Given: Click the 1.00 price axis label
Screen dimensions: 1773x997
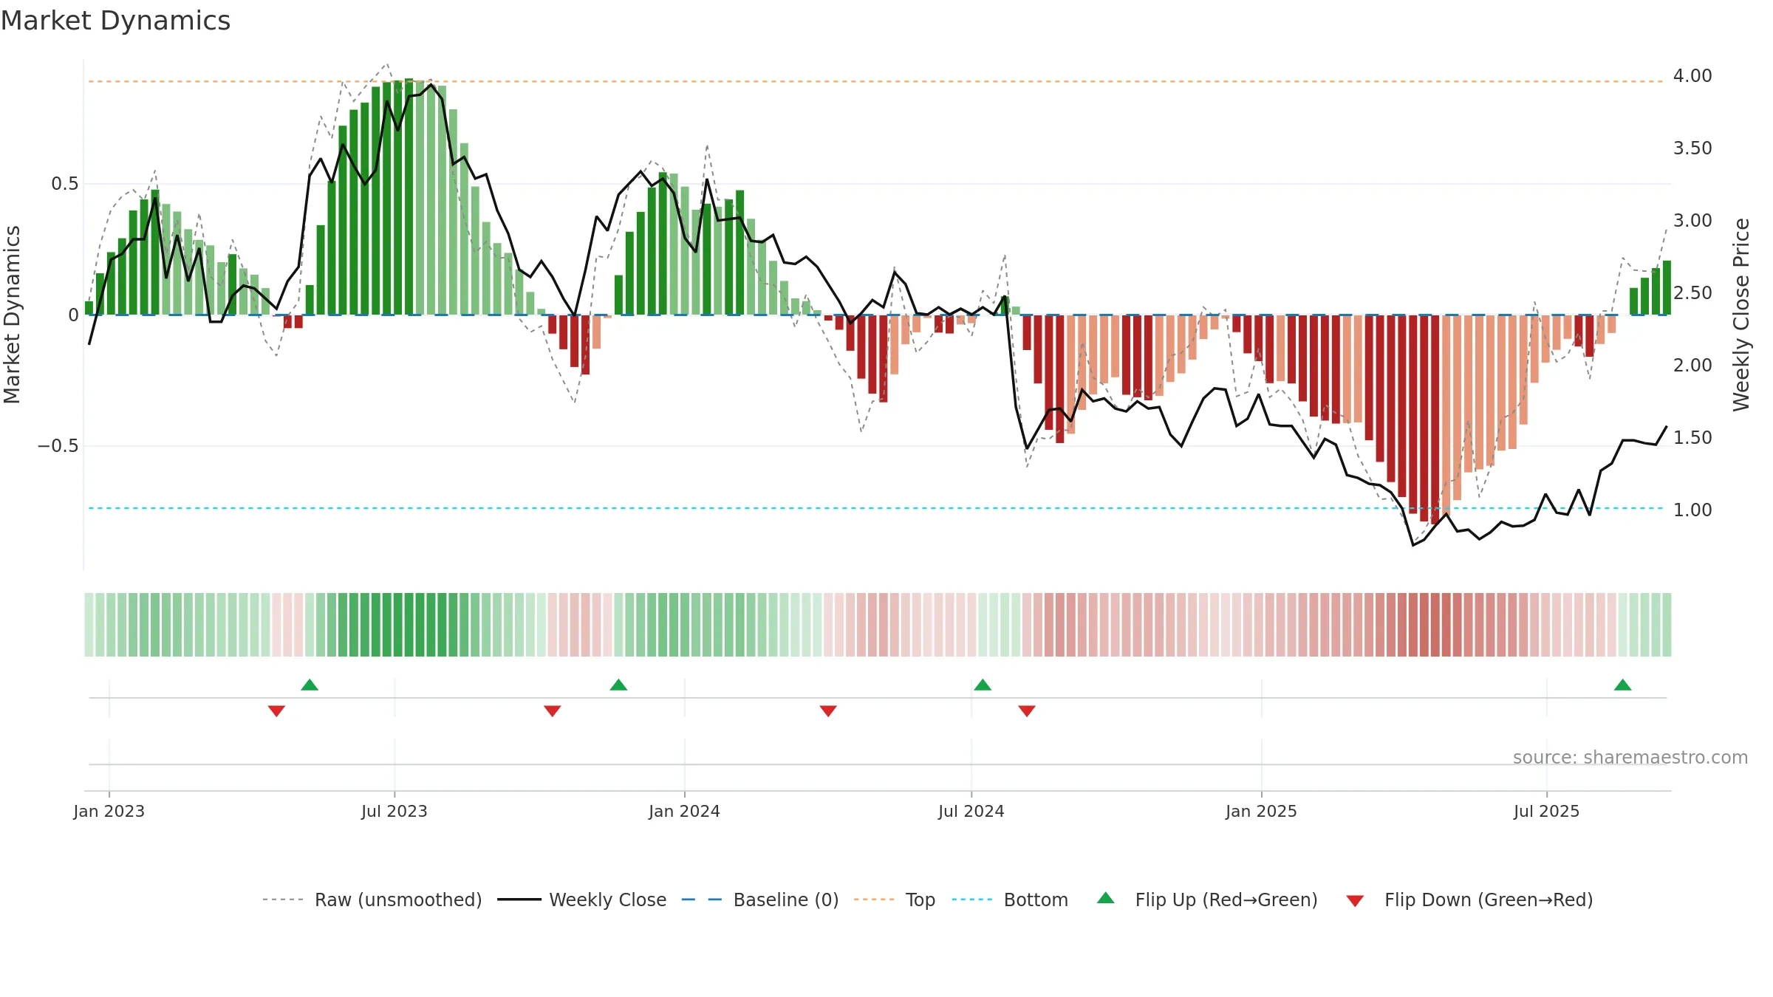Looking at the screenshot, I should 1692,510.
